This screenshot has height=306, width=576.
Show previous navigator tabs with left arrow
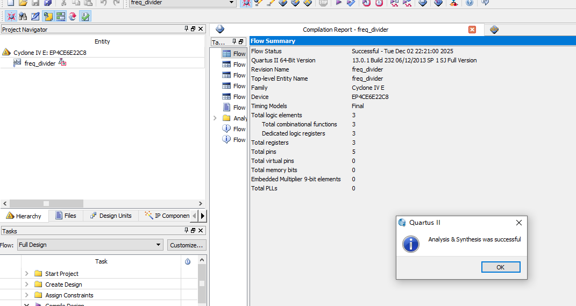click(195, 216)
